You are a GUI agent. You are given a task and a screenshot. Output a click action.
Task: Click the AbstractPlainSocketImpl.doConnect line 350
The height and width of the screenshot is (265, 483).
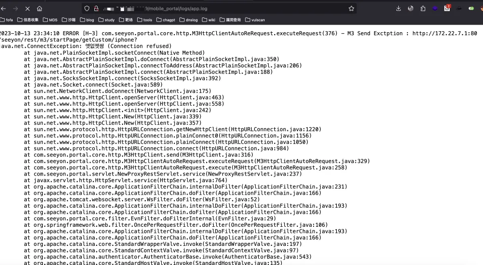pyautogui.click(x=152, y=59)
